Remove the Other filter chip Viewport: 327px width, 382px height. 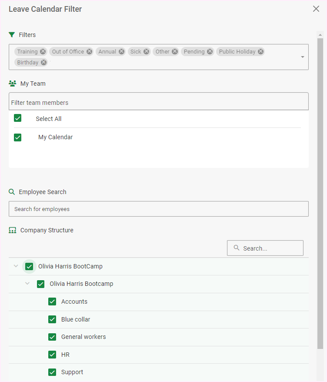click(175, 51)
